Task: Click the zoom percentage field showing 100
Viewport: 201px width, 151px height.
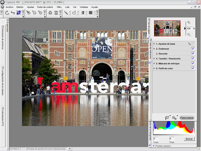Action: point(190,29)
